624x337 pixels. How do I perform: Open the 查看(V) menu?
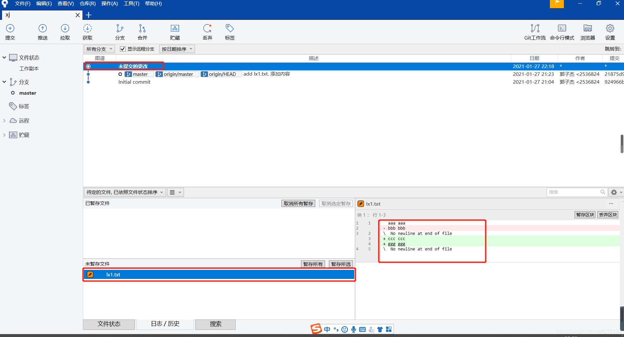(66, 4)
